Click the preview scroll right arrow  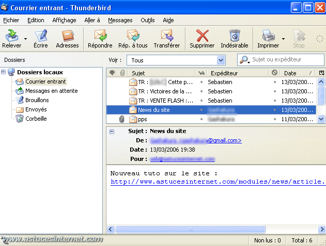[x=322, y=229]
